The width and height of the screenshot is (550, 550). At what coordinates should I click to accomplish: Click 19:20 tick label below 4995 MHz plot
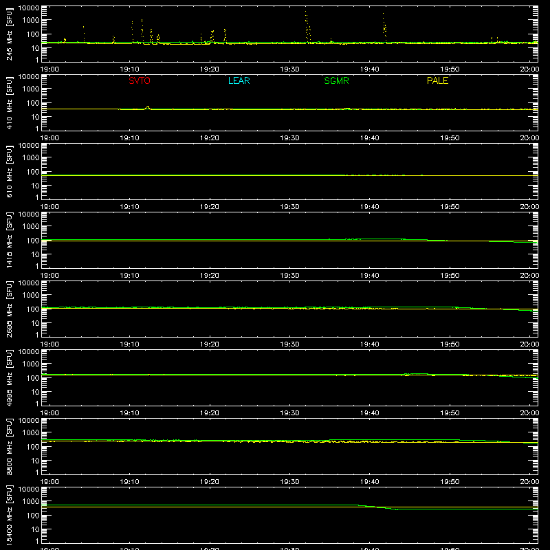[x=210, y=413]
